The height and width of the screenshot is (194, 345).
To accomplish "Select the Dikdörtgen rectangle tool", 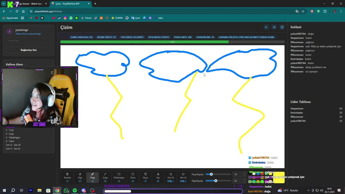I will pyautogui.click(x=119, y=177).
